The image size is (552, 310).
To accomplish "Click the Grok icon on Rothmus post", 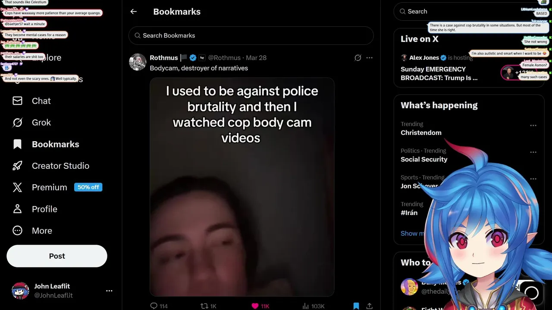I will pyautogui.click(x=358, y=58).
